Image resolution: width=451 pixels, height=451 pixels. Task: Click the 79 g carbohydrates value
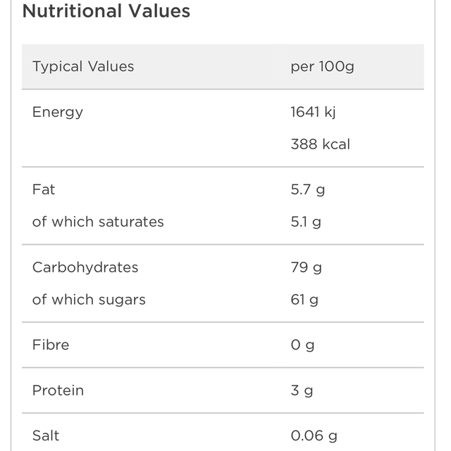point(306,268)
